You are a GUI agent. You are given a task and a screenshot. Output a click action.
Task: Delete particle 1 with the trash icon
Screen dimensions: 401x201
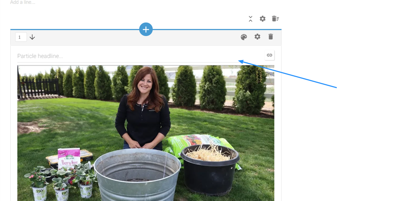click(x=270, y=37)
